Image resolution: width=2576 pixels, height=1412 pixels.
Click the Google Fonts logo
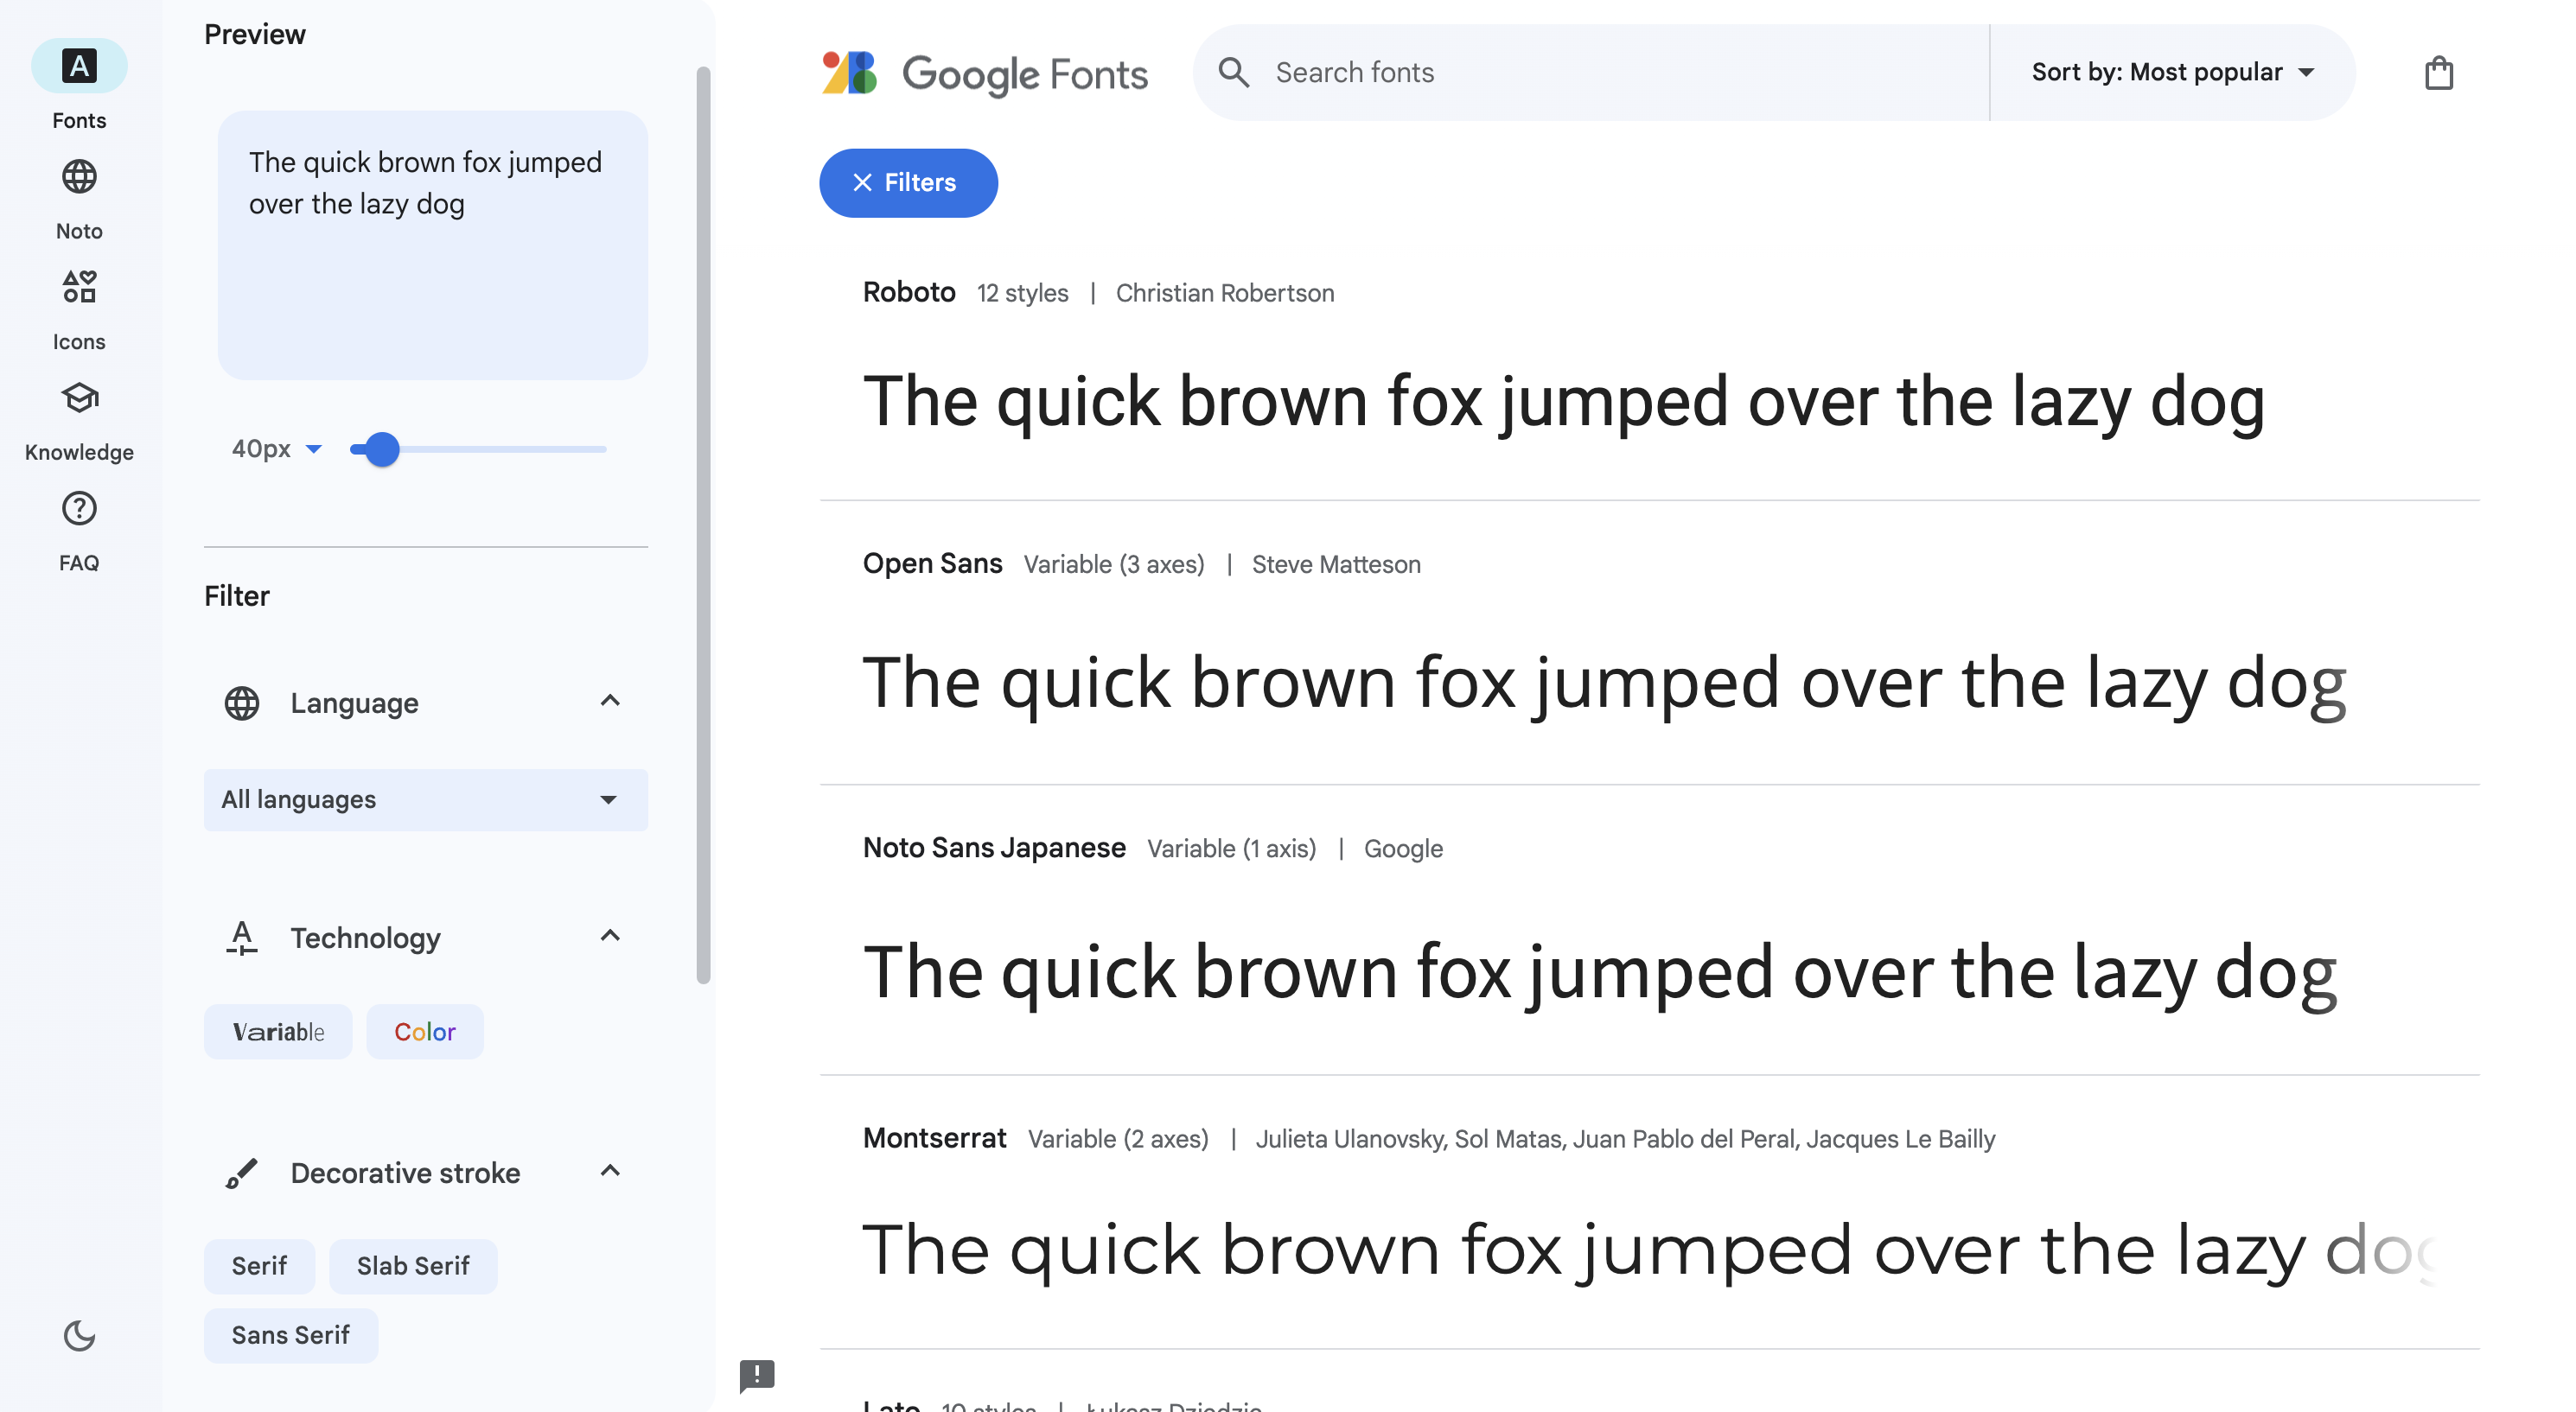pos(985,73)
